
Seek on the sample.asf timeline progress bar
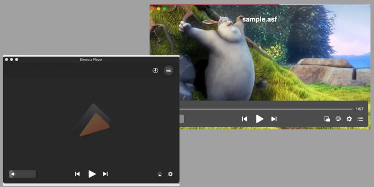(x=266, y=109)
